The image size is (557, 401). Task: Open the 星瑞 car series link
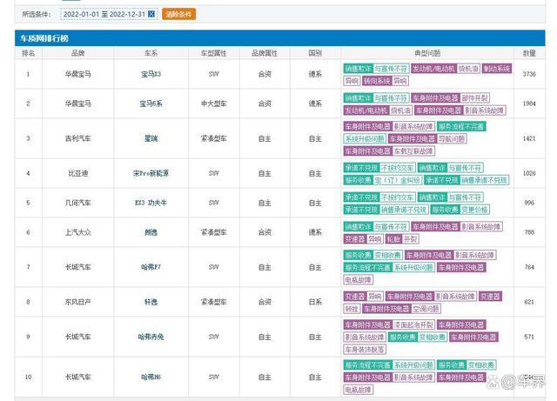pyautogui.click(x=151, y=138)
